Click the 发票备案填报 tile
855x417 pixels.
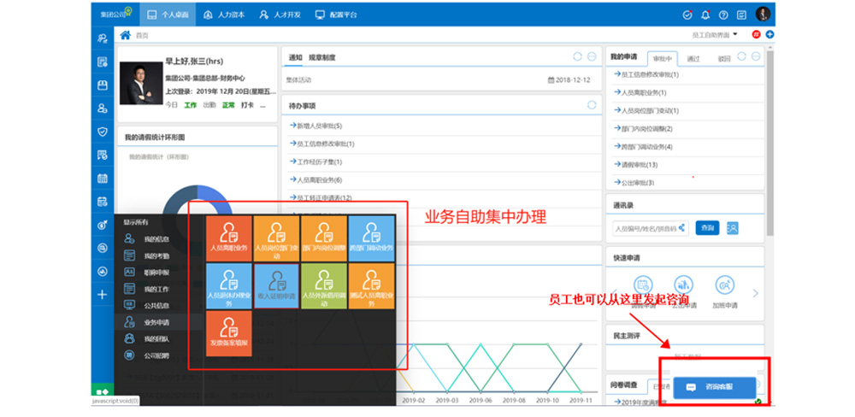[x=228, y=332]
